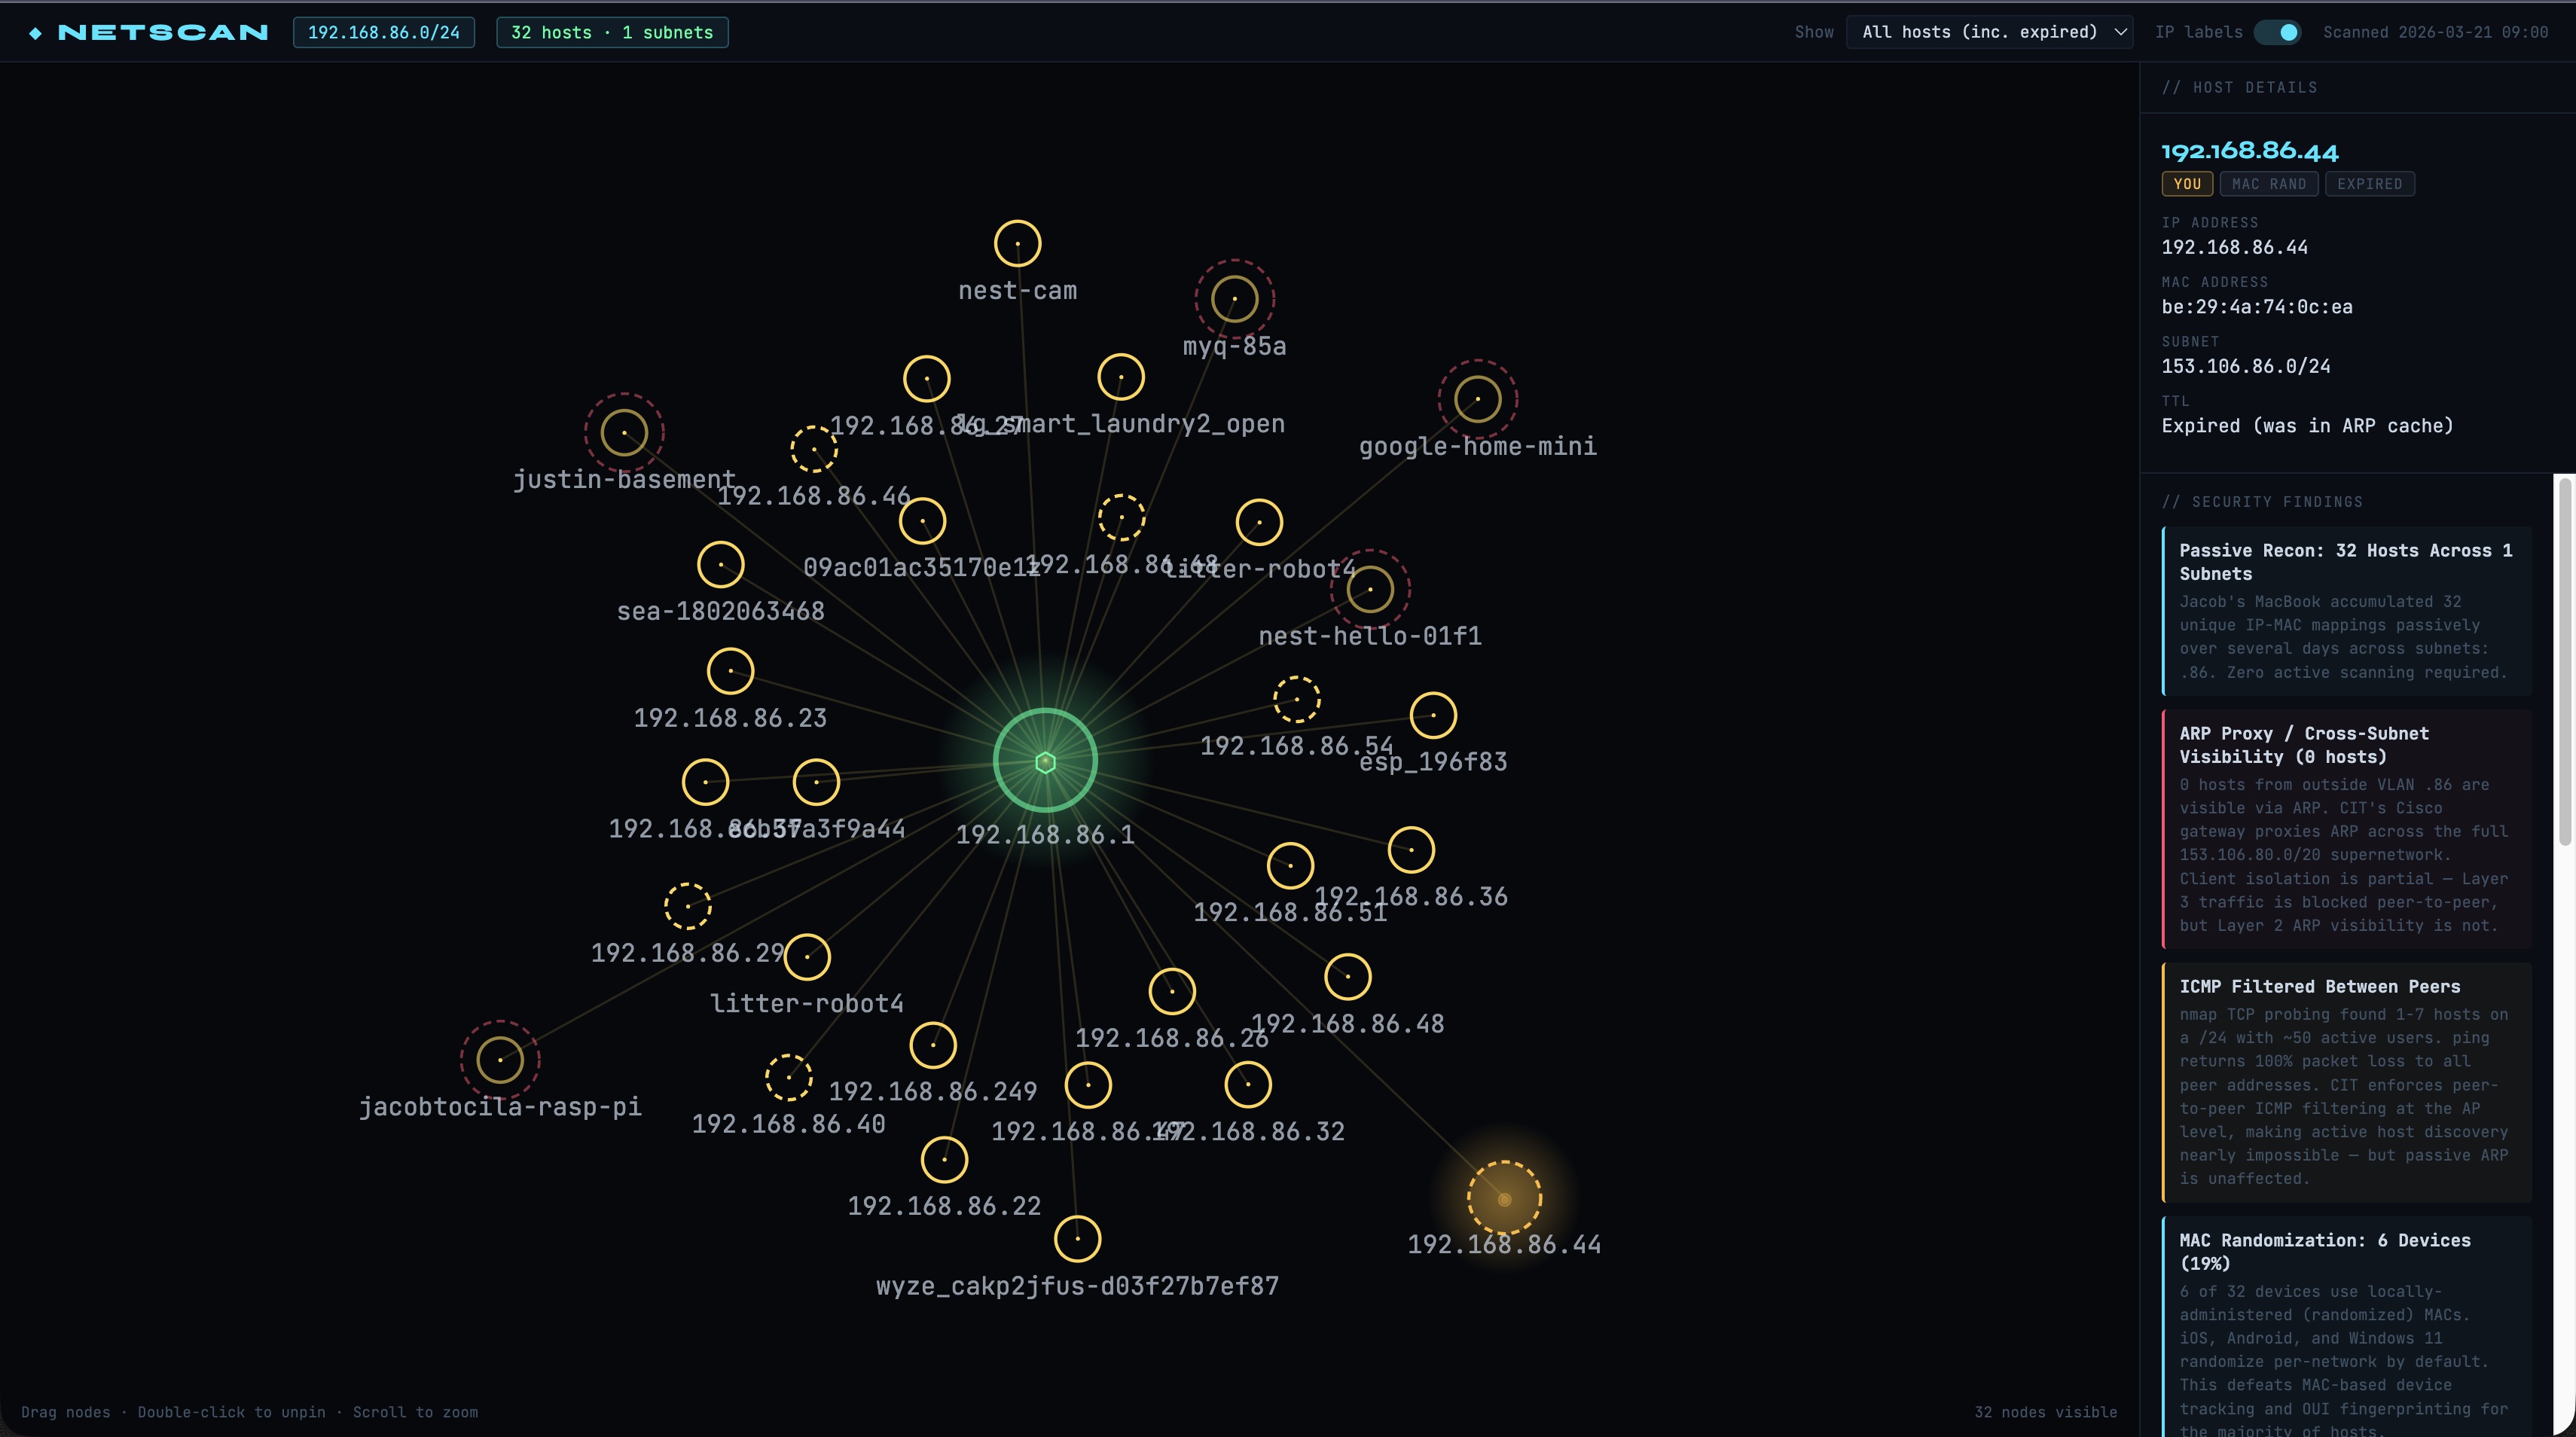
Task: Click the nest-hello-01f1 node
Action: (x=1370, y=589)
